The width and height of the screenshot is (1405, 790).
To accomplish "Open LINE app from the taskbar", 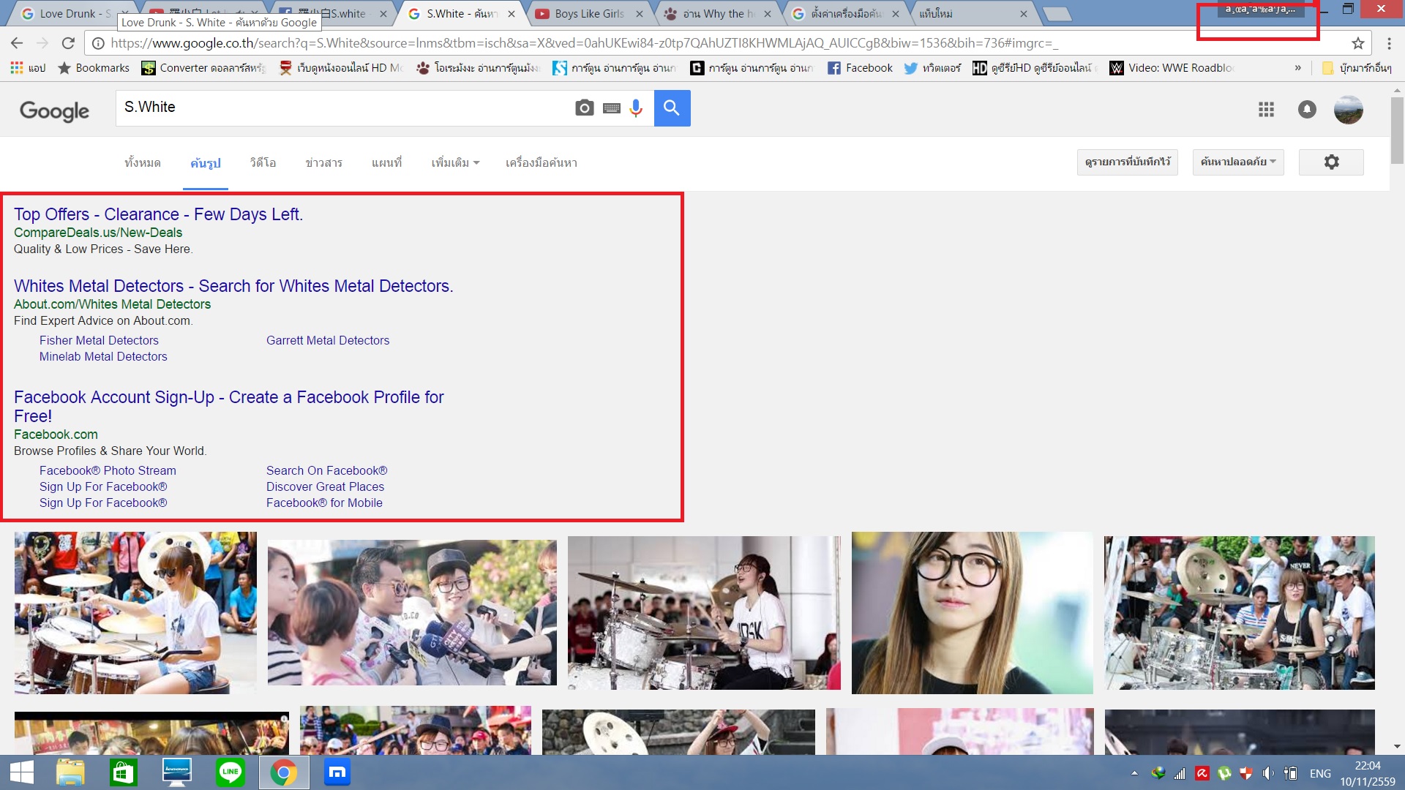I will pyautogui.click(x=230, y=772).
